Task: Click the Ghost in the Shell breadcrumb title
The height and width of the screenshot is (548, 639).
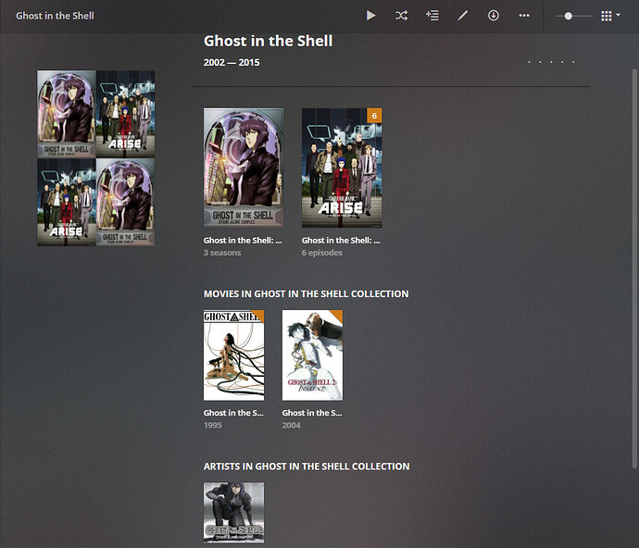Action: point(55,16)
